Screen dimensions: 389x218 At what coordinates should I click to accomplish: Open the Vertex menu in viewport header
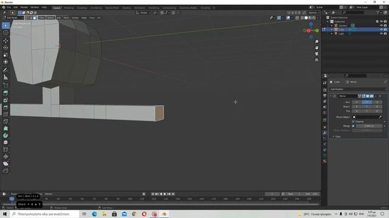click(x=75, y=18)
